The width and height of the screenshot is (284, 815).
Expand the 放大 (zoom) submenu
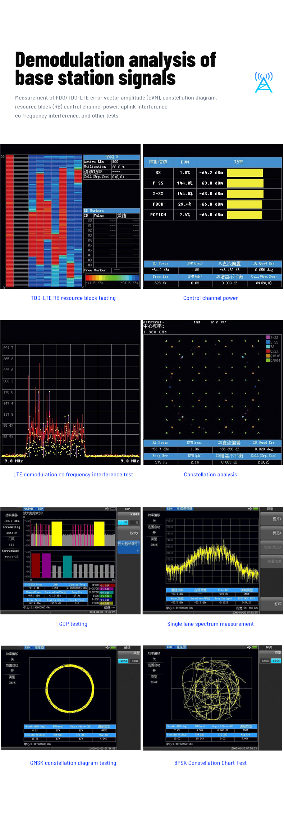[x=128, y=533]
